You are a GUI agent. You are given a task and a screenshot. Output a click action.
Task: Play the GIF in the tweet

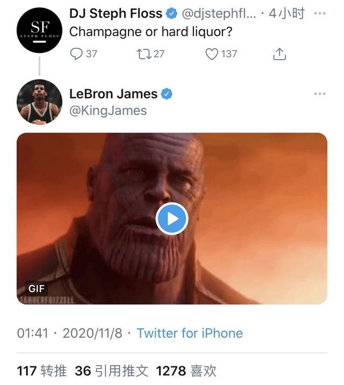(172, 219)
